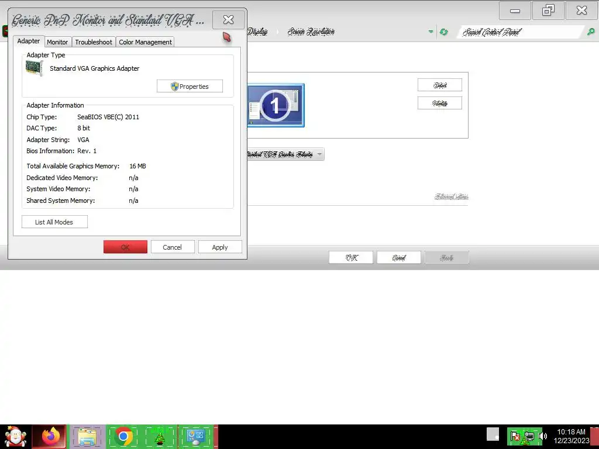
Task: Click the 'Adapter String:' label
Action: (x=48, y=140)
